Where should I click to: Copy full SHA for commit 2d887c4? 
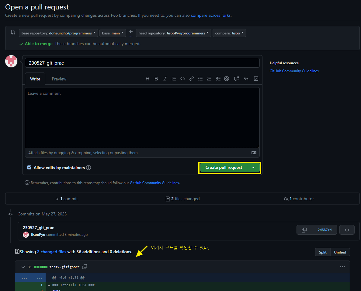(304, 230)
